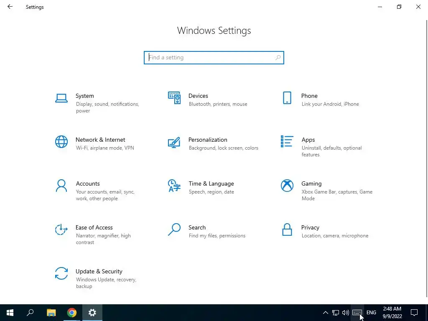Open the Personalization paintbrush icon

point(174,142)
